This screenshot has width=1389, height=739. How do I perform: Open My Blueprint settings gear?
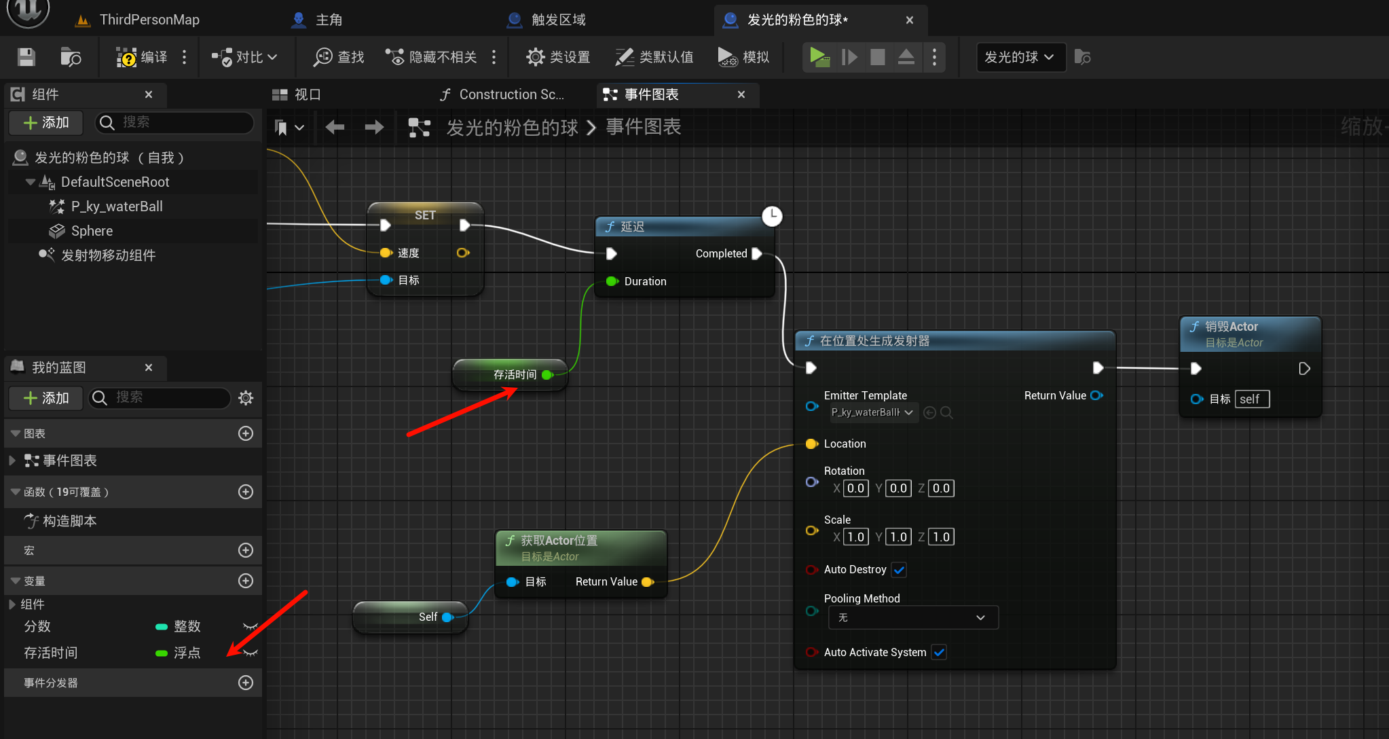pos(246,397)
